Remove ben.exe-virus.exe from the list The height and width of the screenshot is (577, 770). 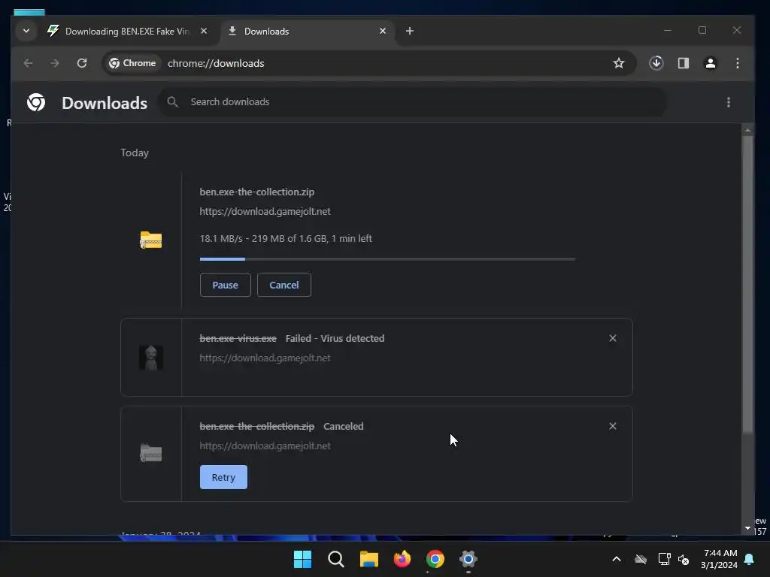[612, 338]
